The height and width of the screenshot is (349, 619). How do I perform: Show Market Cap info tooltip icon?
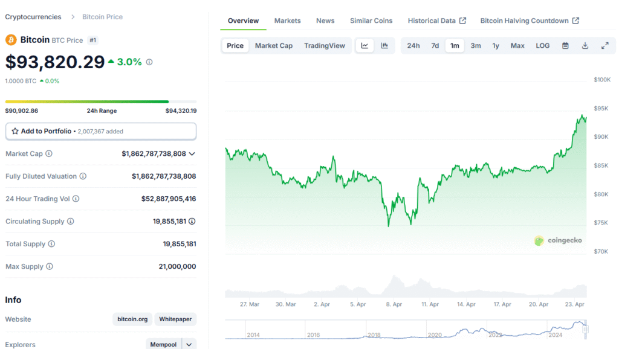click(49, 154)
